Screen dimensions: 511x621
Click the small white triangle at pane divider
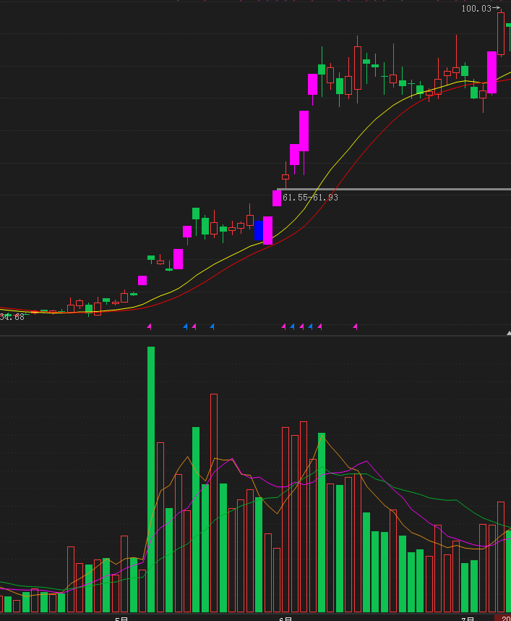[509, 334]
